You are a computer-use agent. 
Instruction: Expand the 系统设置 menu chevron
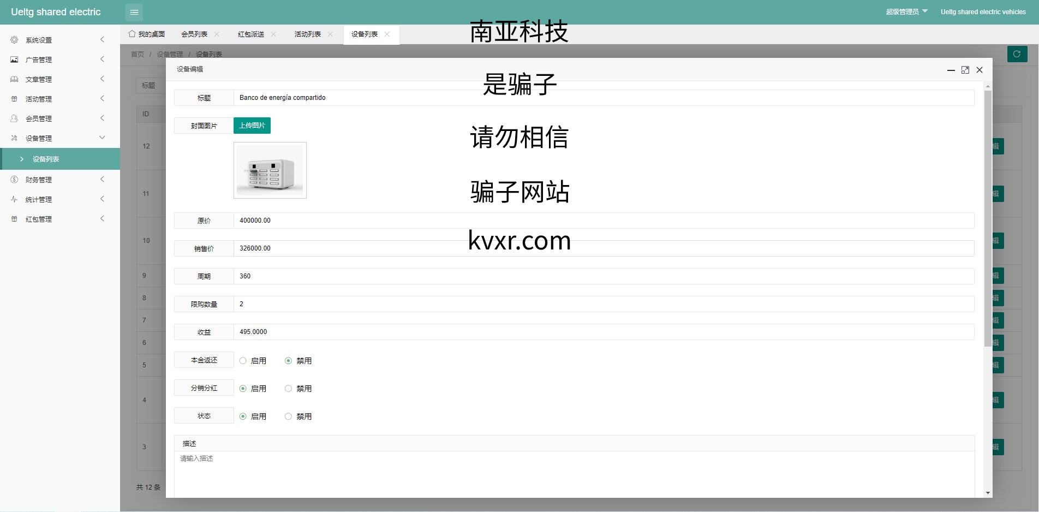pyautogui.click(x=102, y=39)
